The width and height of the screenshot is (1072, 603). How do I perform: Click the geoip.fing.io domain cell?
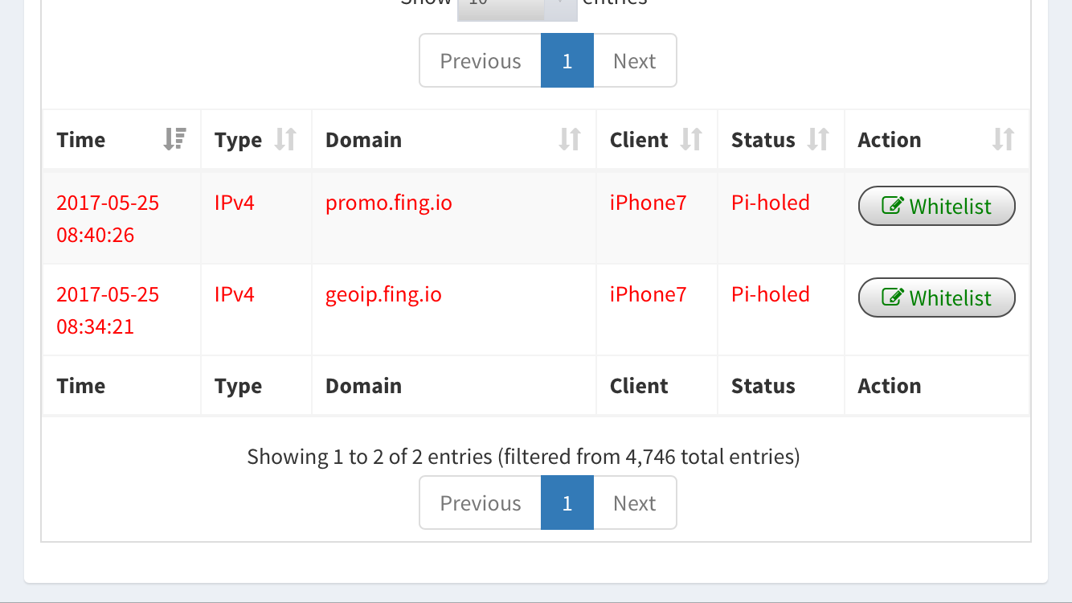pyautogui.click(x=383, y=294)
